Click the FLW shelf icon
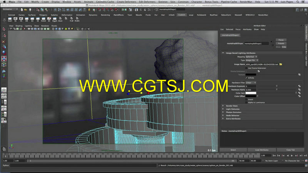The height and width of the screenshot is (173, 308). pos(72,19)
